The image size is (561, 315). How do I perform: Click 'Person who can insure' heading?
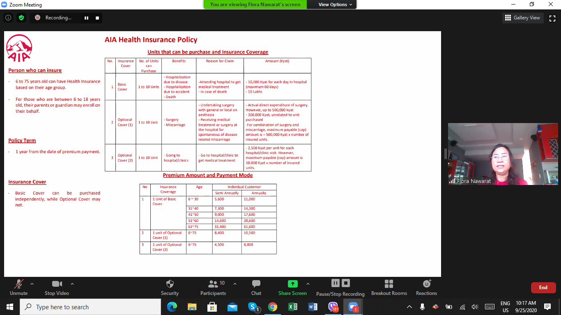click(x=35, y=70)
